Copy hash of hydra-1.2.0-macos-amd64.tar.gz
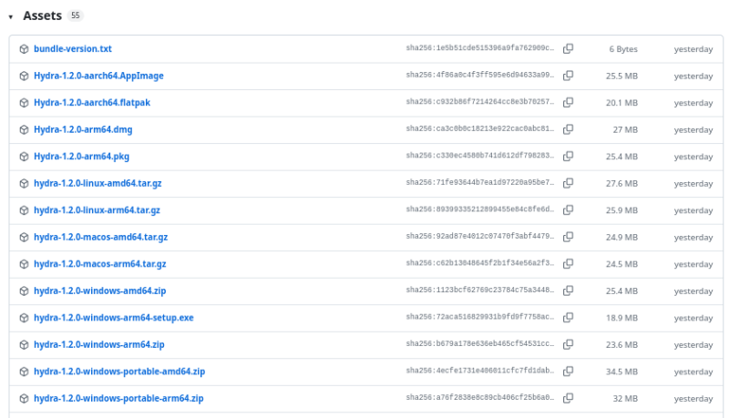729x418 pixels. click(x=568, y=238)
